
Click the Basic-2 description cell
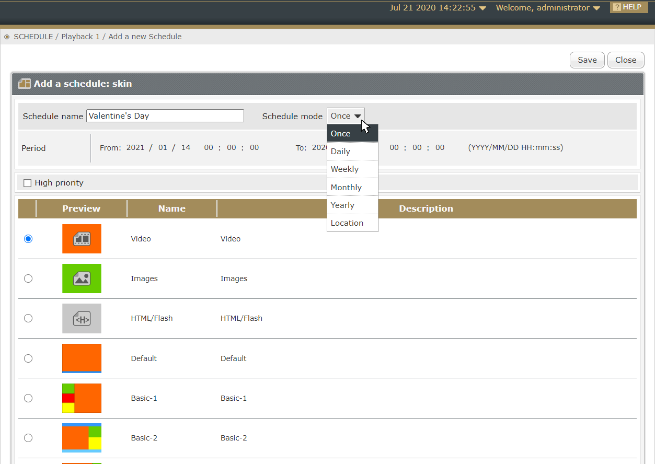pyautogui.click(x=234, y=438)
